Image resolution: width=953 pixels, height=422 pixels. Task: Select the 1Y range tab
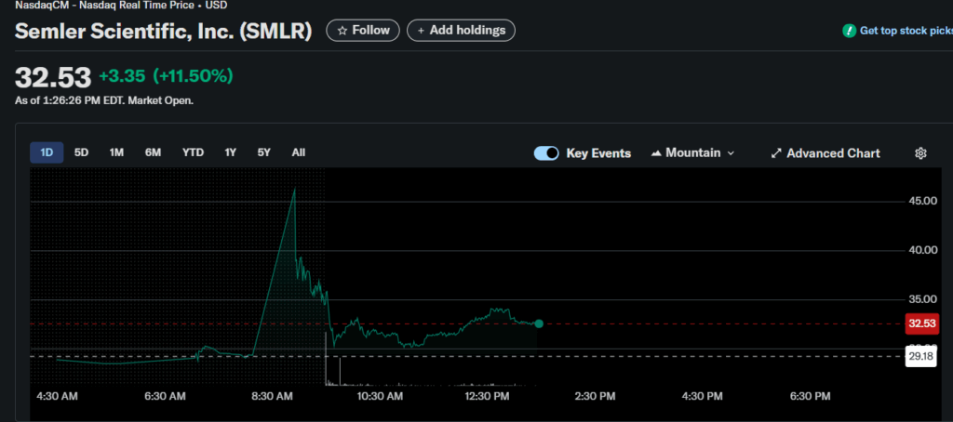click(231, 153)
